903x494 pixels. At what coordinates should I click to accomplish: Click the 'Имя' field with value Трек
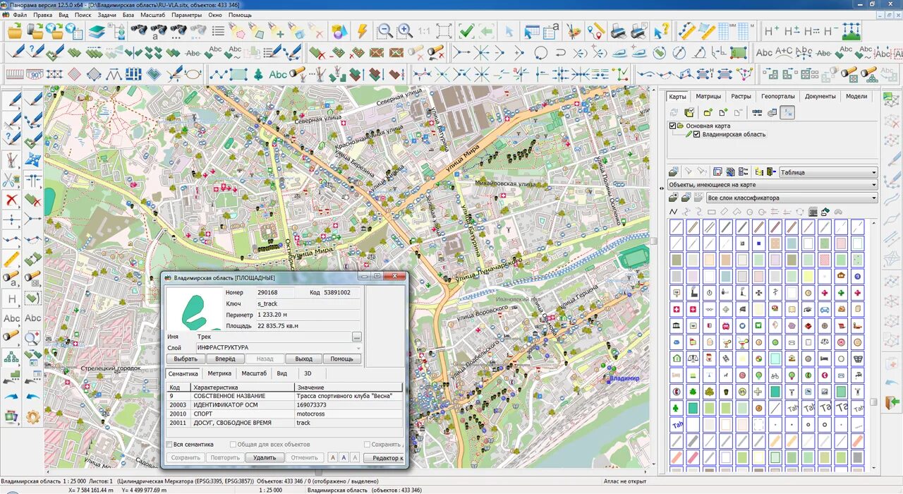click(x=273, y=337)
